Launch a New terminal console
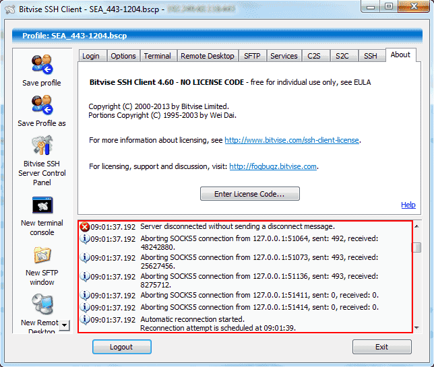 (42, 205)
